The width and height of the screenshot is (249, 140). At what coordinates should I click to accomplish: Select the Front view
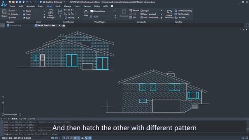[x=27, y=14]
